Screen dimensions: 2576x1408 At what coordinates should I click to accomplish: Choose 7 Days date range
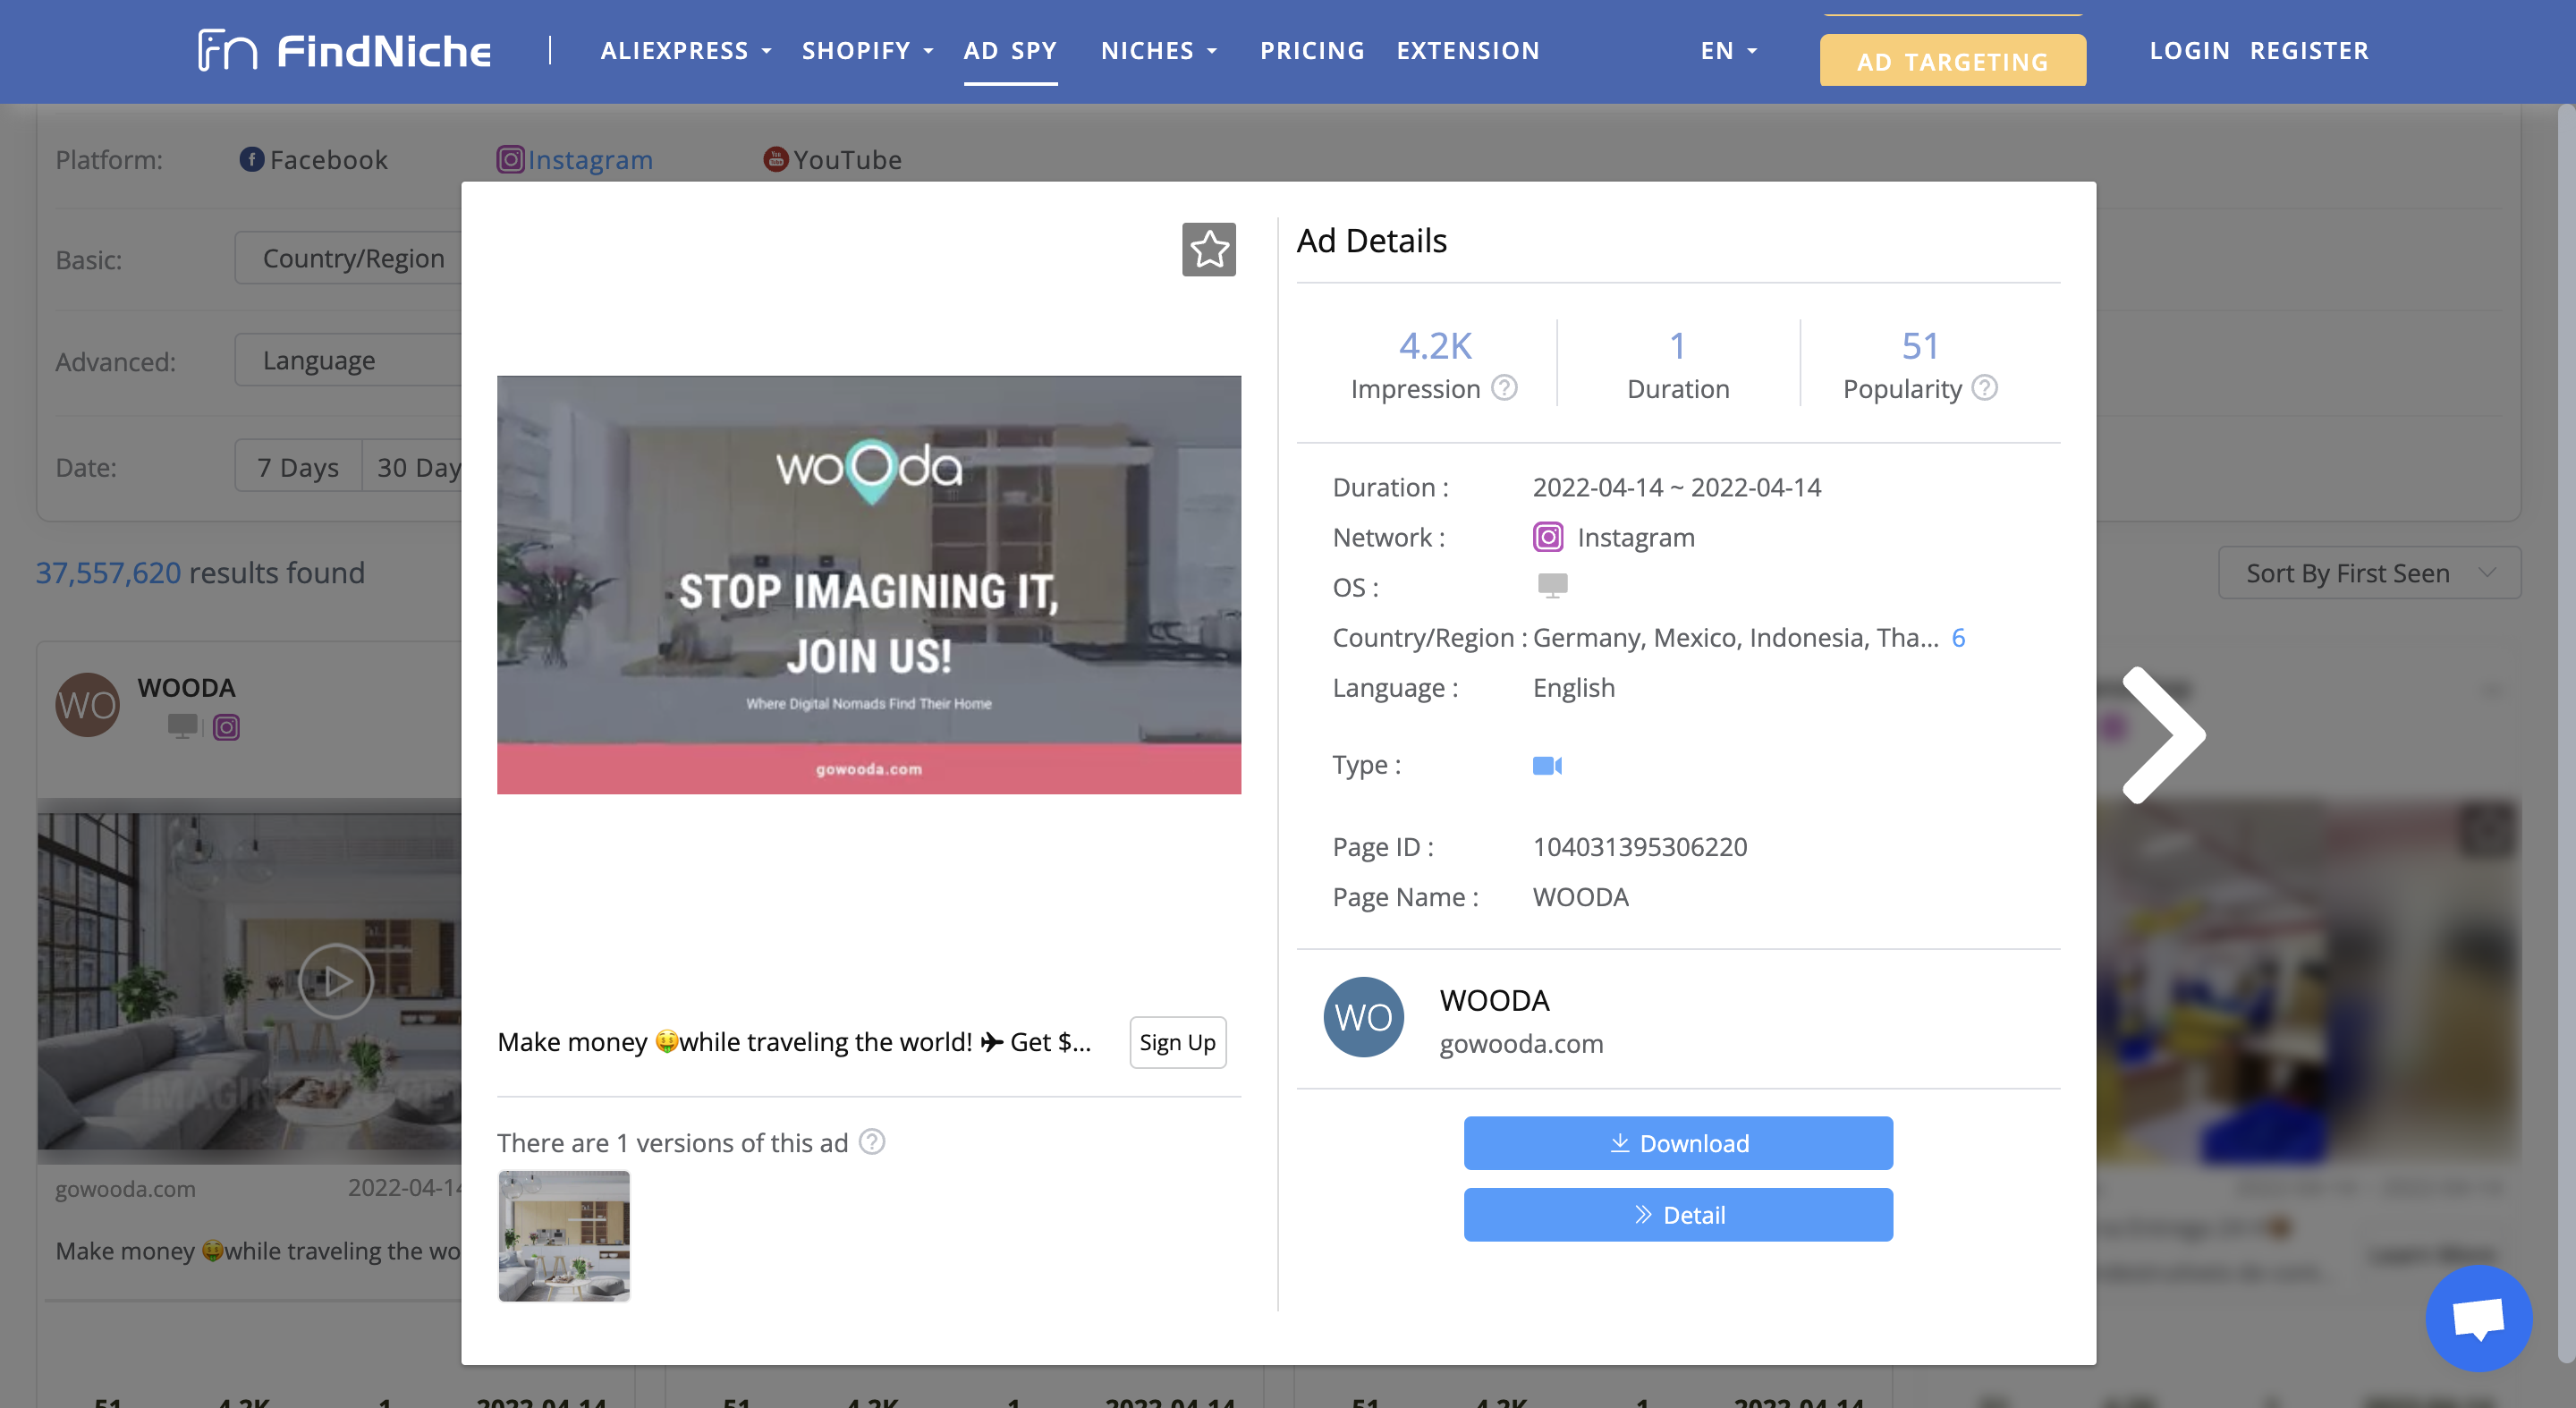point(298,467)
